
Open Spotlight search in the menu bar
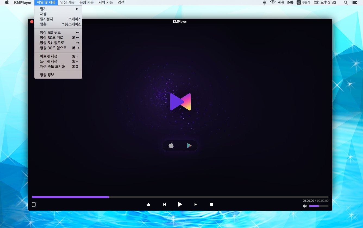coord(346,2)
